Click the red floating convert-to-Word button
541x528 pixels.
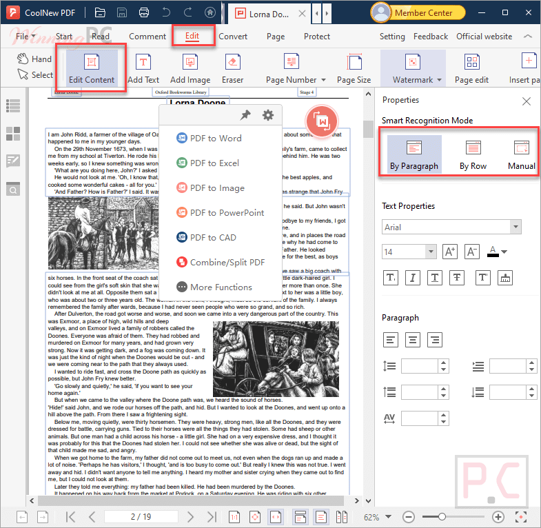click(322, 121)
